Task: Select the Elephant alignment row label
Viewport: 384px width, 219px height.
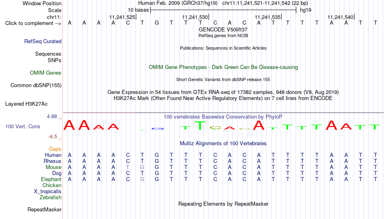Action: [x=51, y=179]
